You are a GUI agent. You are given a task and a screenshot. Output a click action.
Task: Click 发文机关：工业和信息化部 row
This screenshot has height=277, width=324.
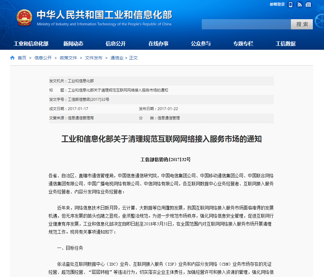161,81
